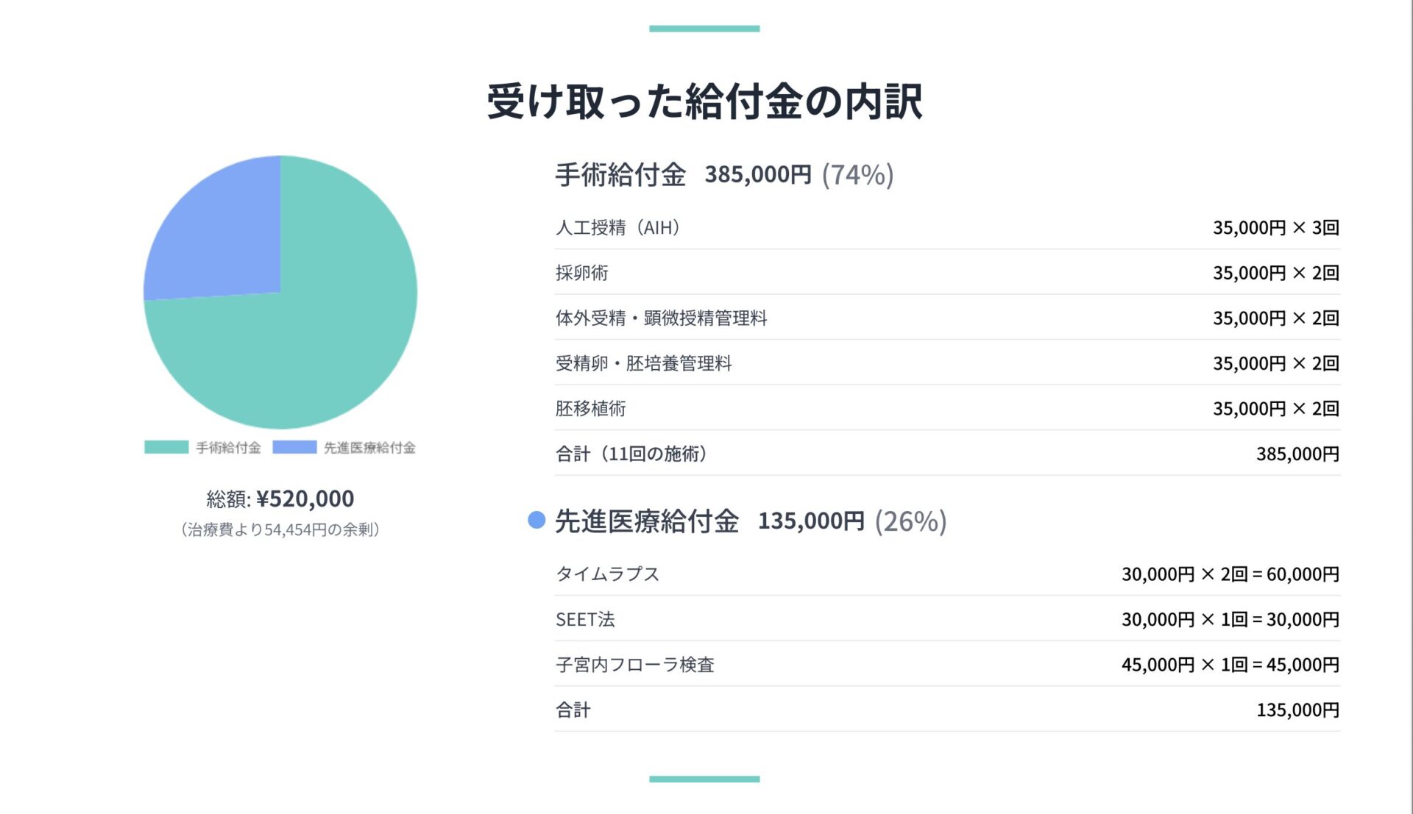Select the 子宮内フローラ検査 row label

[x=634, y=665]
